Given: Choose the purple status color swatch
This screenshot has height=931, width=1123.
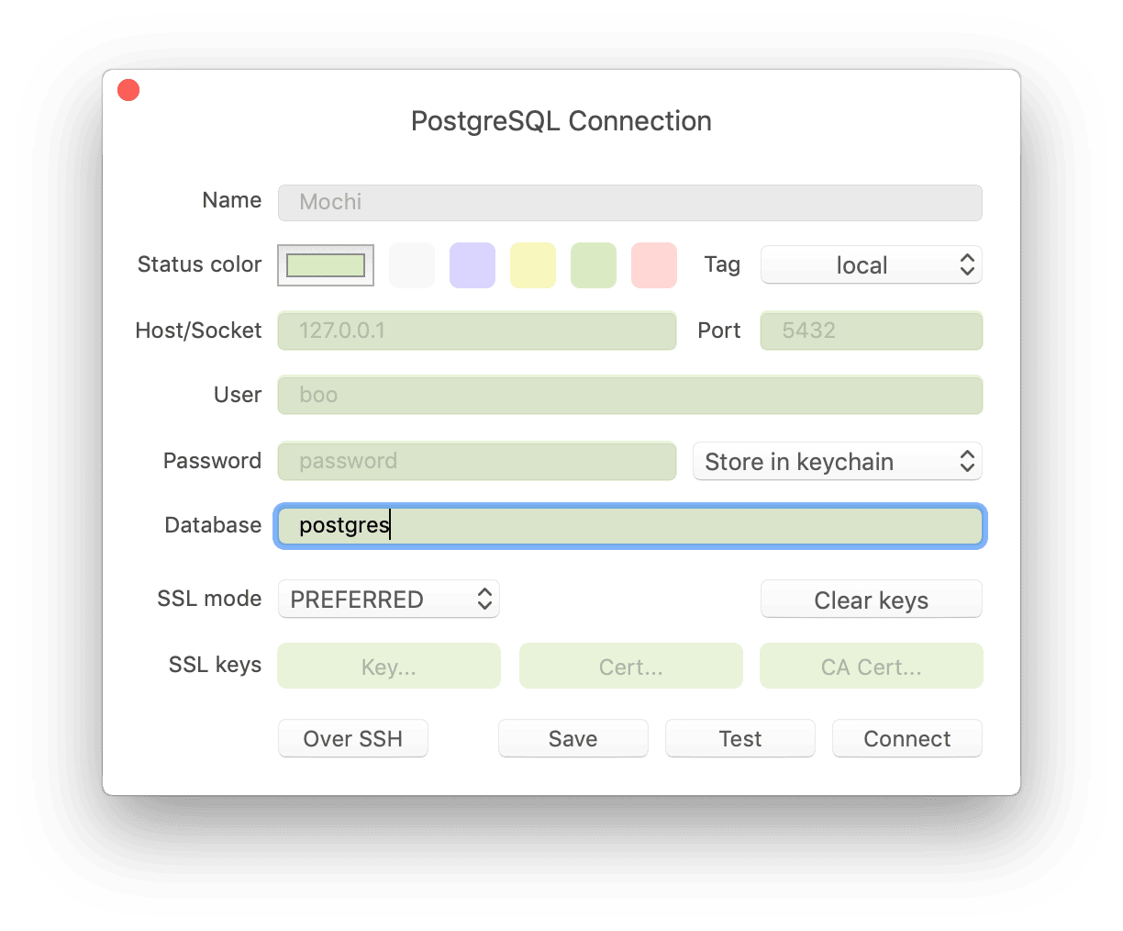Looking at the screenshot, I should point(473,265).
